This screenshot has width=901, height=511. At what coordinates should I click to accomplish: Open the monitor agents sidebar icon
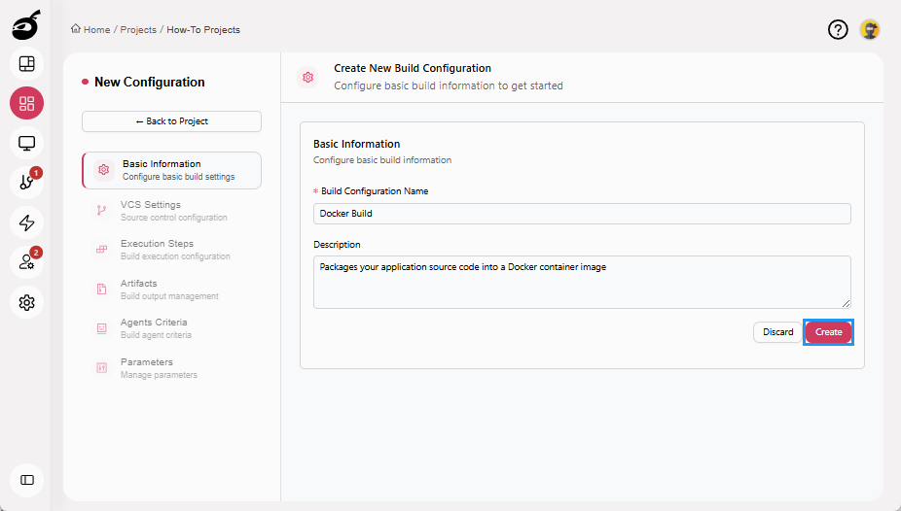pos(26,143)
